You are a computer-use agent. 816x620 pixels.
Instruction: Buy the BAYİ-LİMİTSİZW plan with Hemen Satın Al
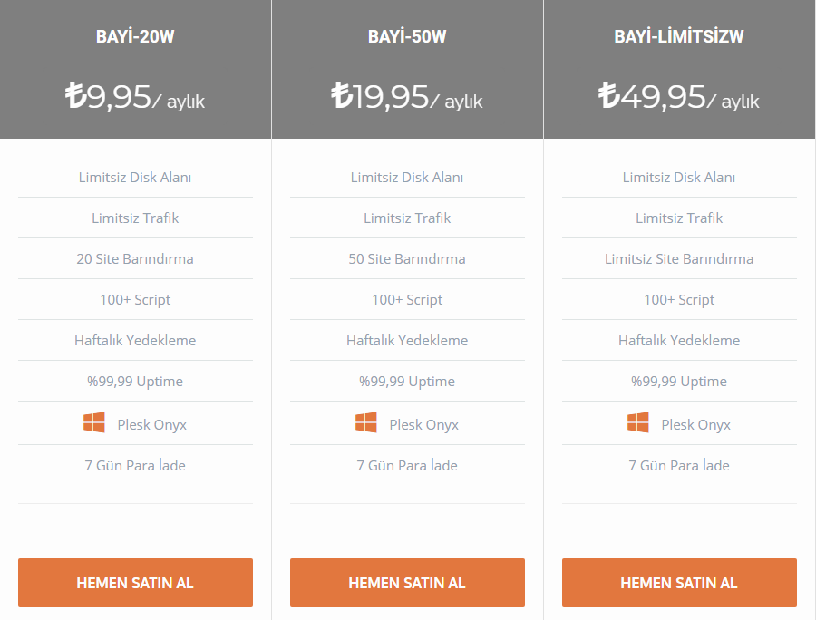click(x=679, y=583)
